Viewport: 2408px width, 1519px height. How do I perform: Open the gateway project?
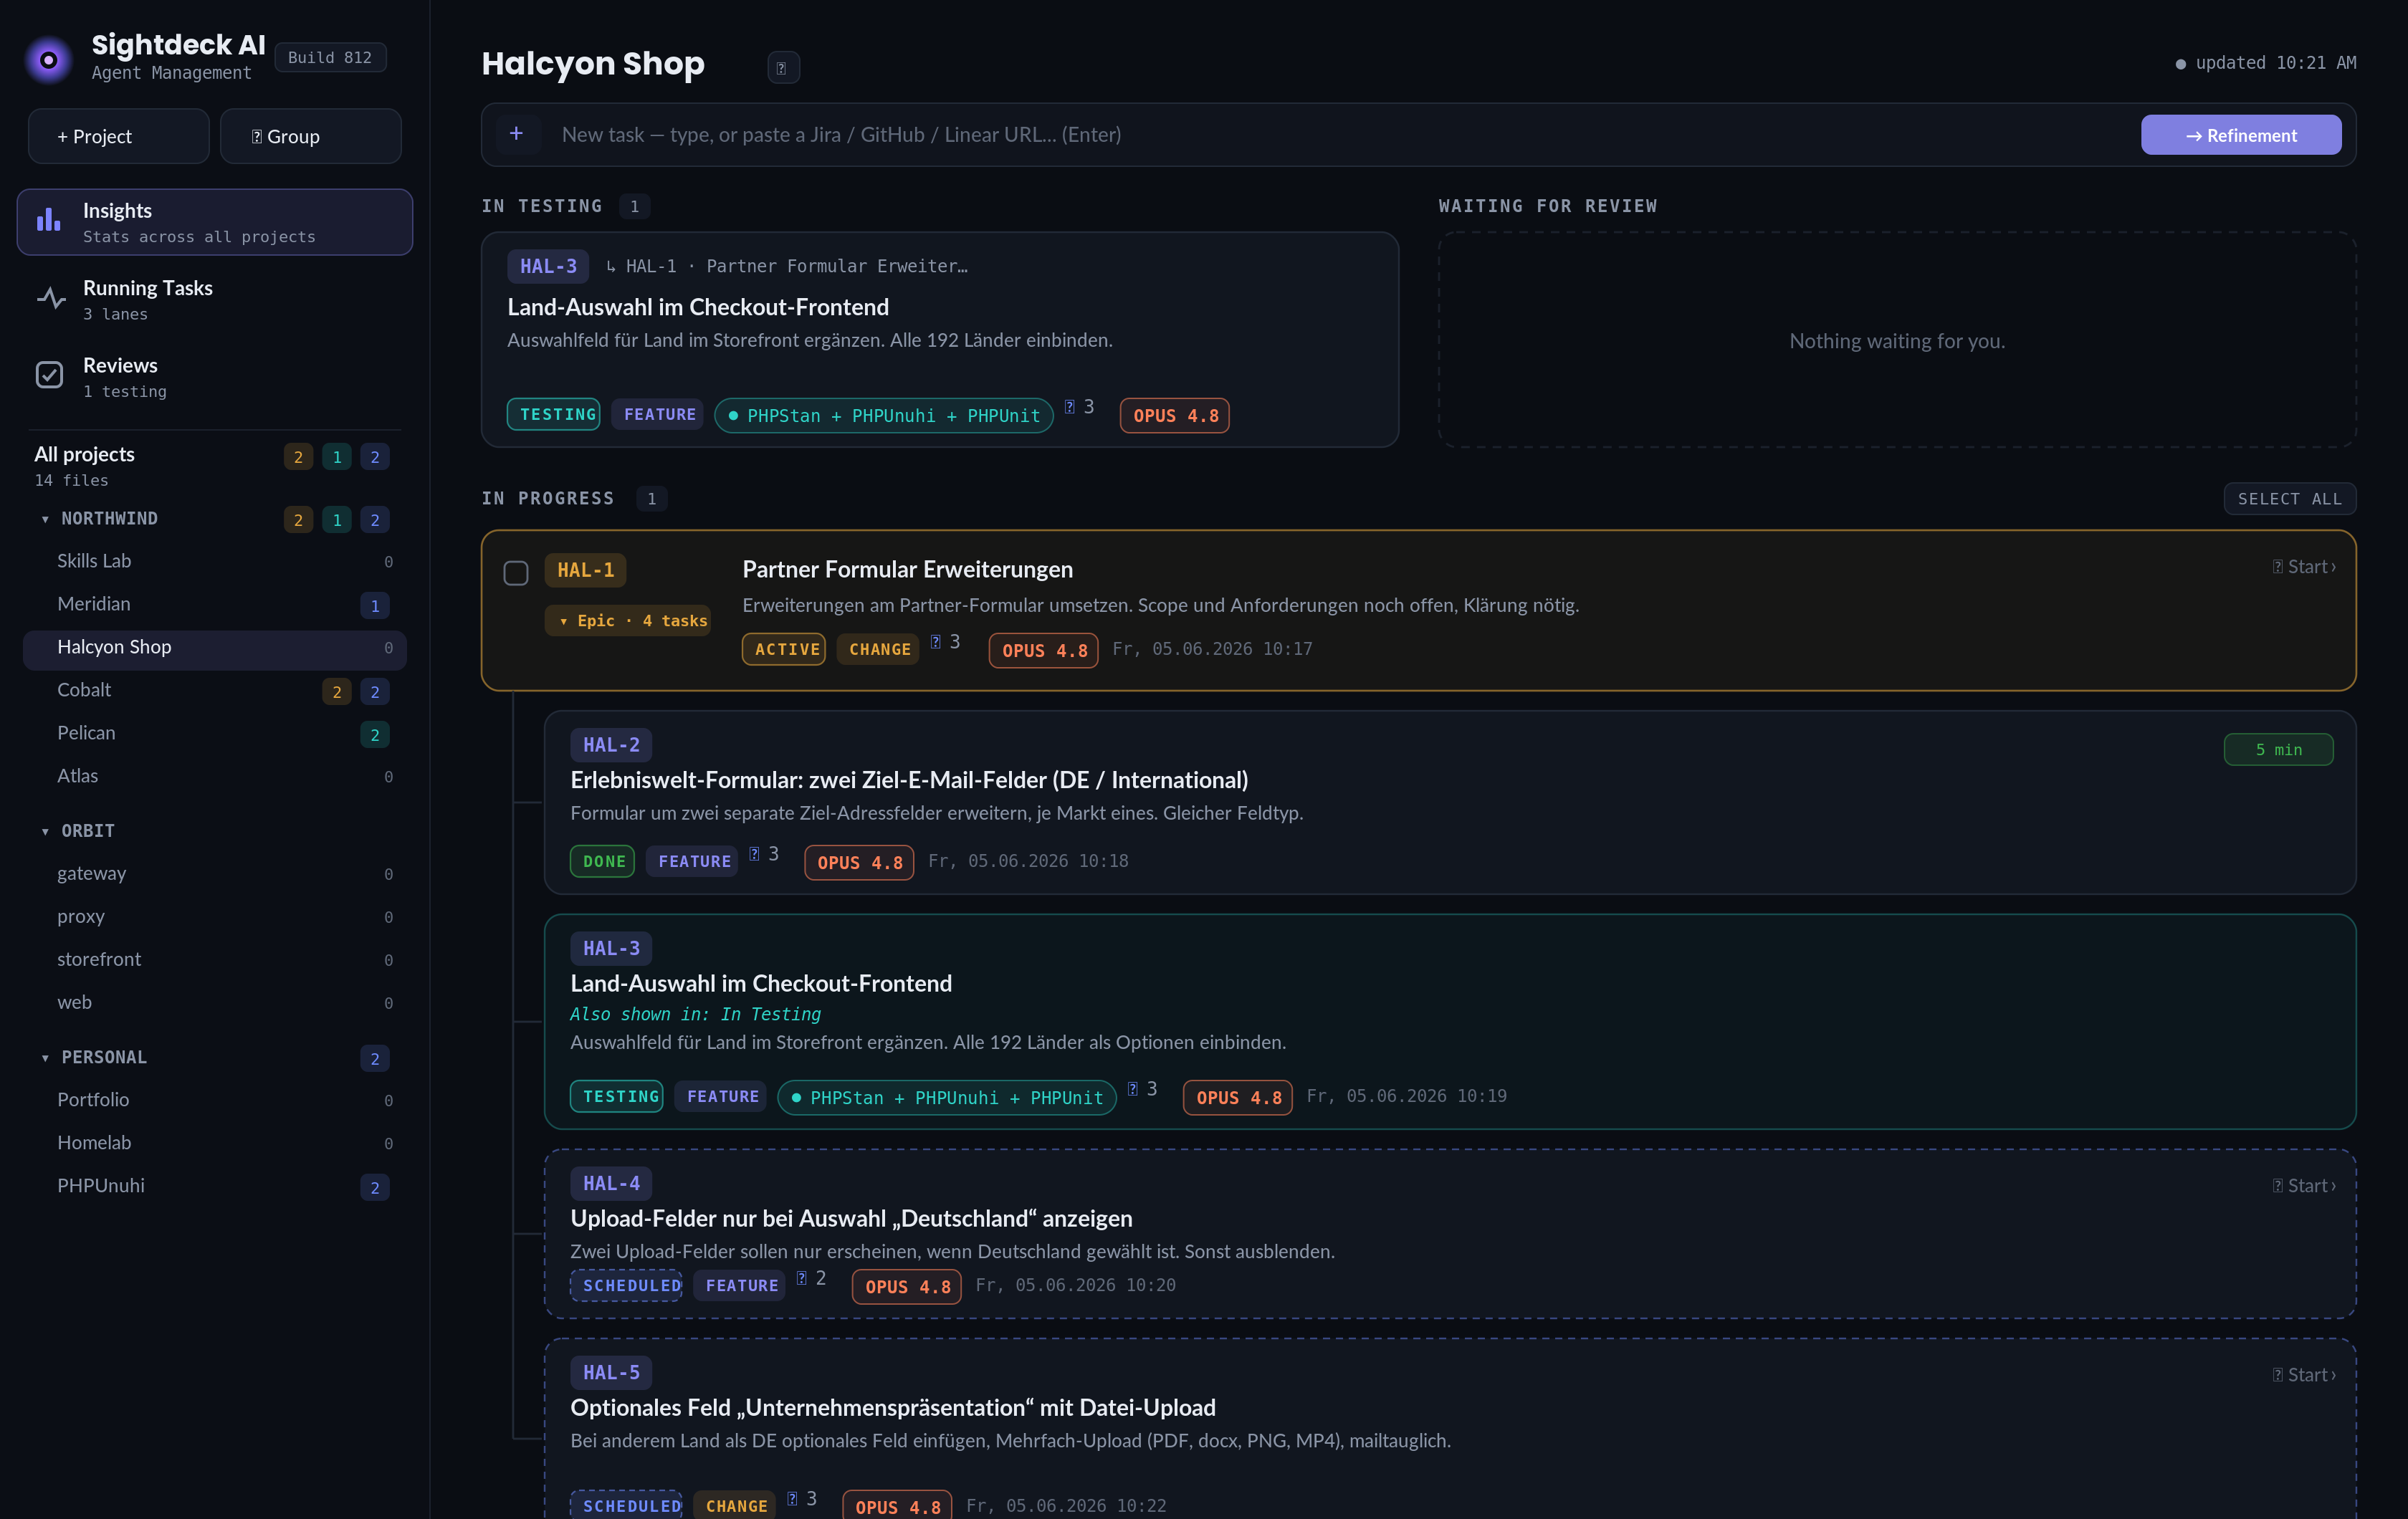215,874
